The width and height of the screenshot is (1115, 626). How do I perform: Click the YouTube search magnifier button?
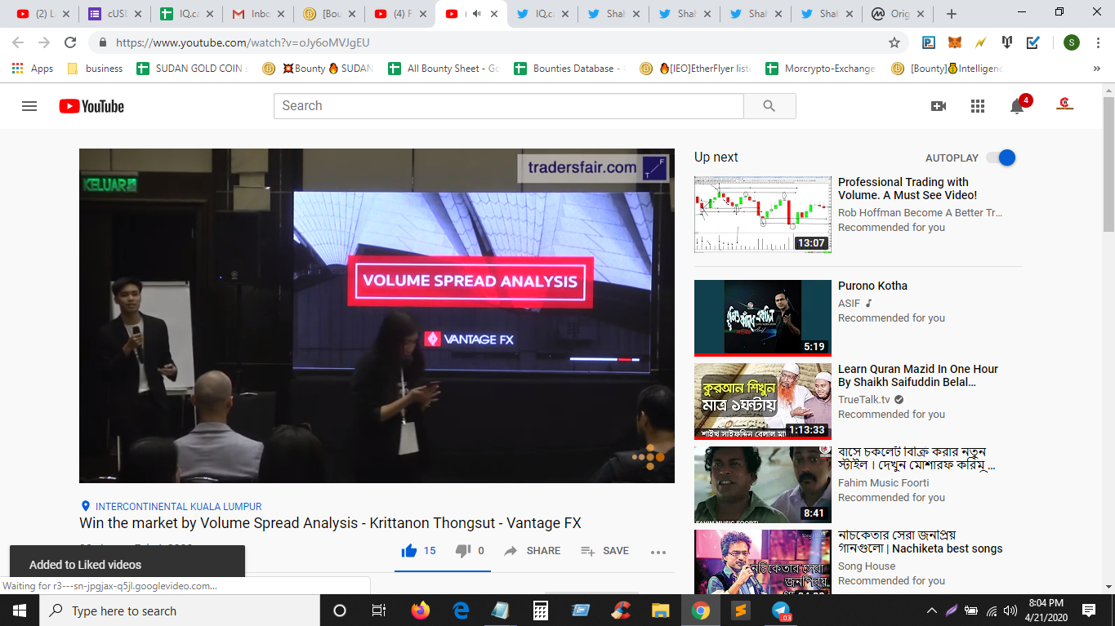point(769,106)
